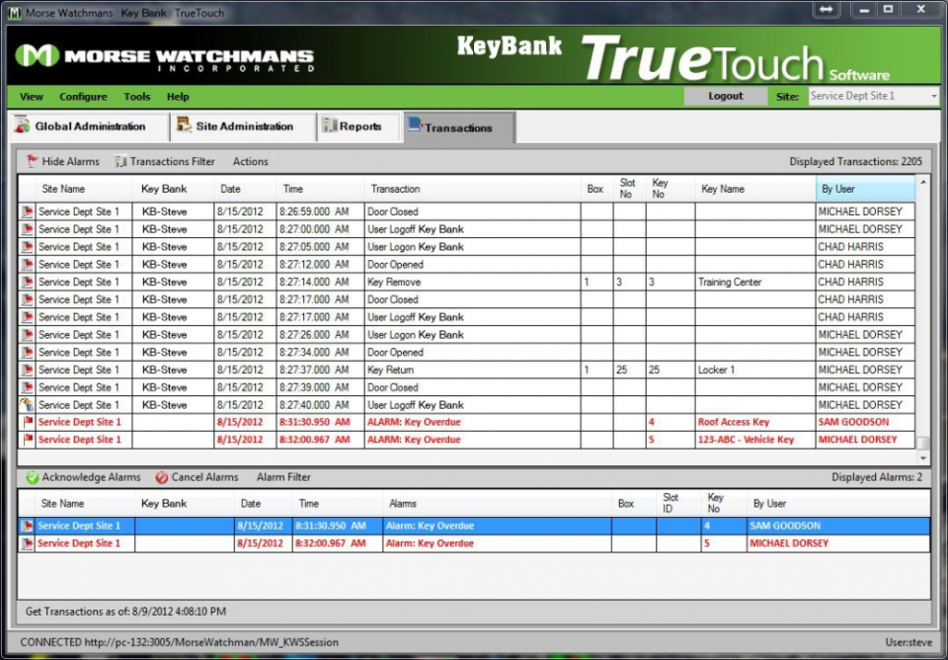This screenshot has height=660, width=948.
Task: Open the Configure menu
Action: (83, 97)
